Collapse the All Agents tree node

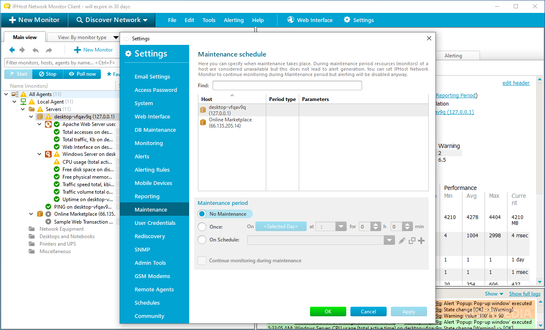(6, 94)
